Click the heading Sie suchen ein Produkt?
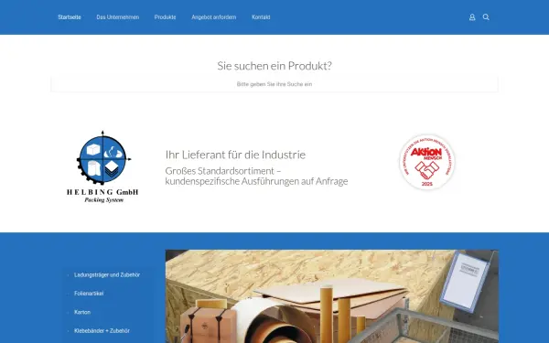Image resolution: width=549 pixels, height=343 pixels. point(274,66)
